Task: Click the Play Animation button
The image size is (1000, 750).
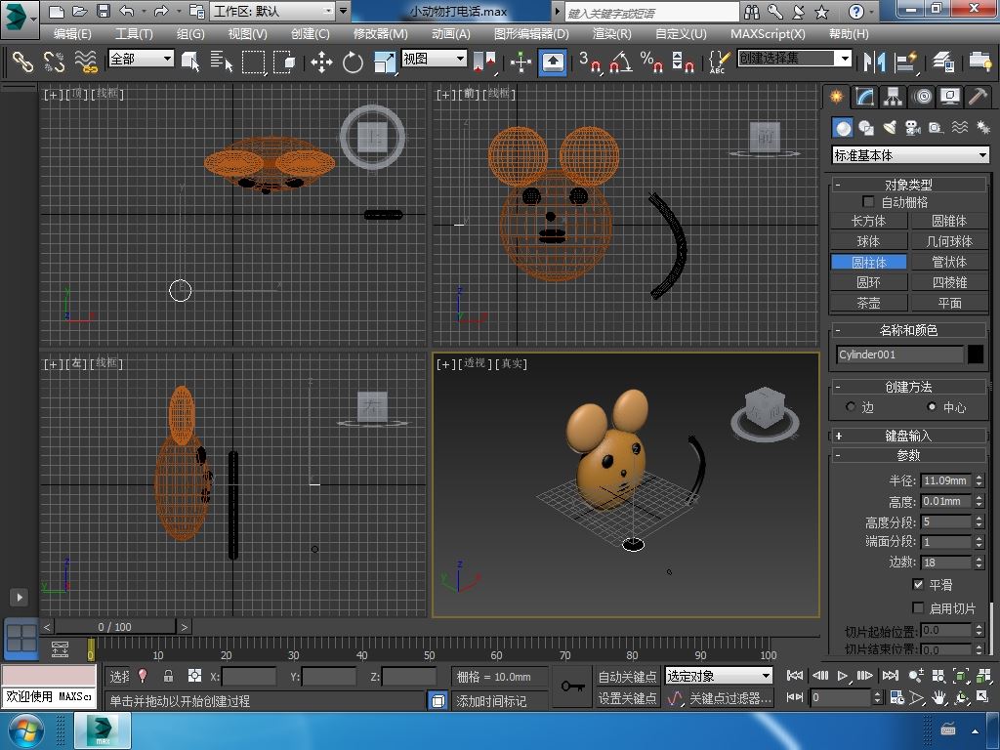Action: 842,676
